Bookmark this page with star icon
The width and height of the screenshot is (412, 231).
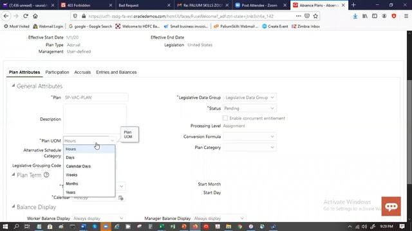(x=315, y=16)
